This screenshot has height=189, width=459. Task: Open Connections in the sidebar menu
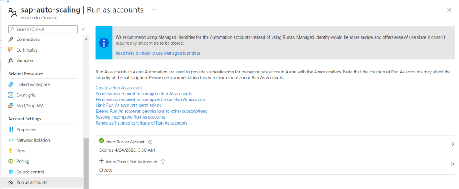(x=28, y=39)
